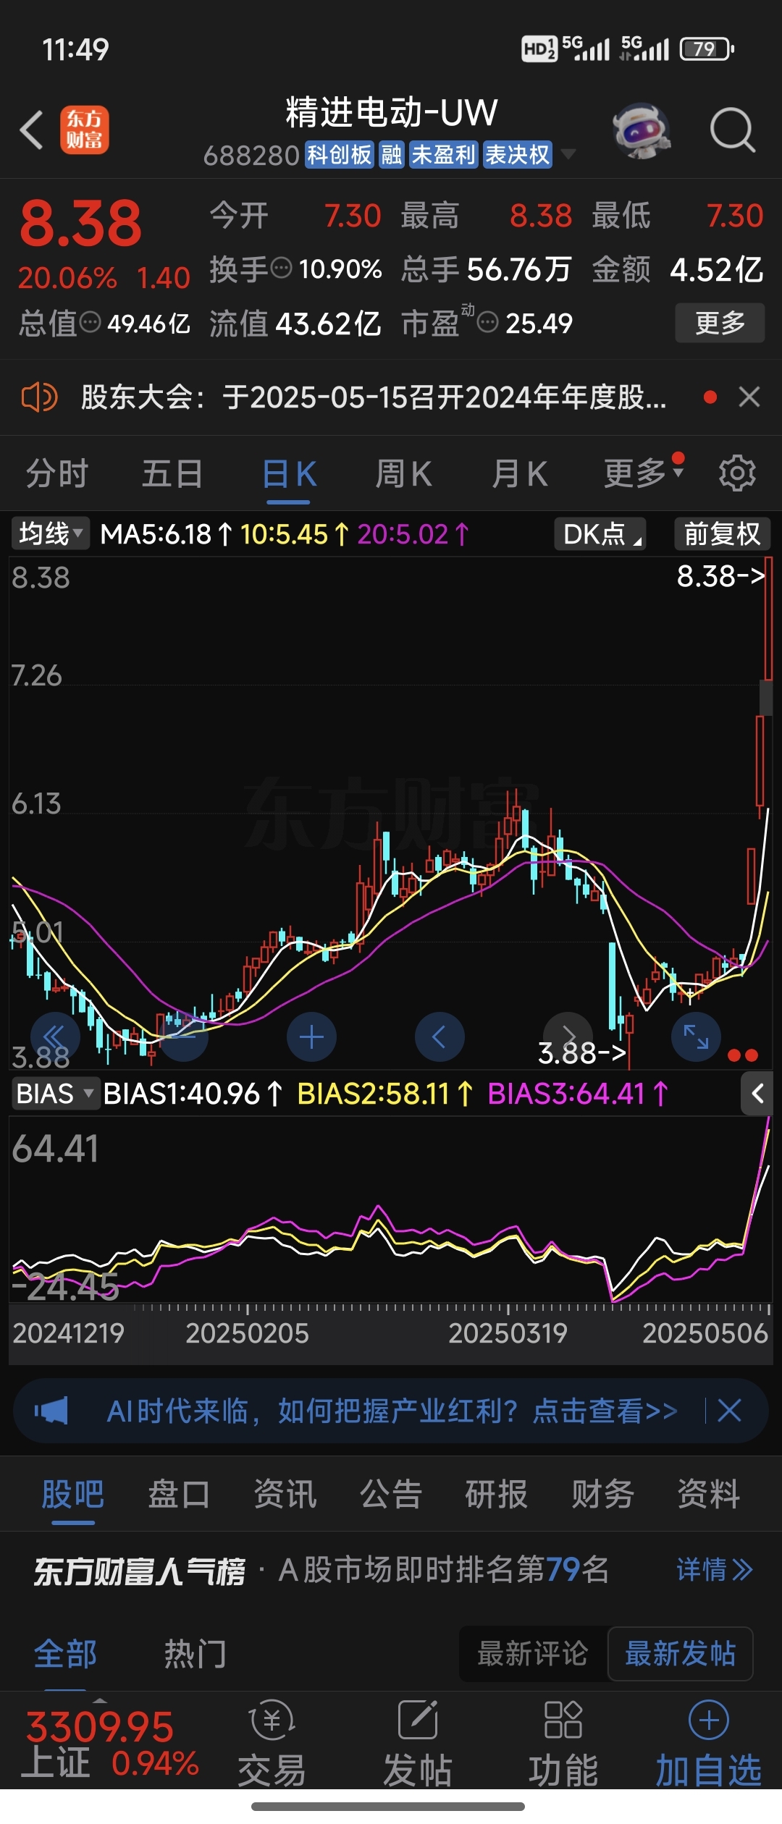Image resolution: width=782 pixels, height=1824 pixels.
Task: Tap the latest candlestick at 8.38
Action: pyautogui.click(x=768, y=619)
